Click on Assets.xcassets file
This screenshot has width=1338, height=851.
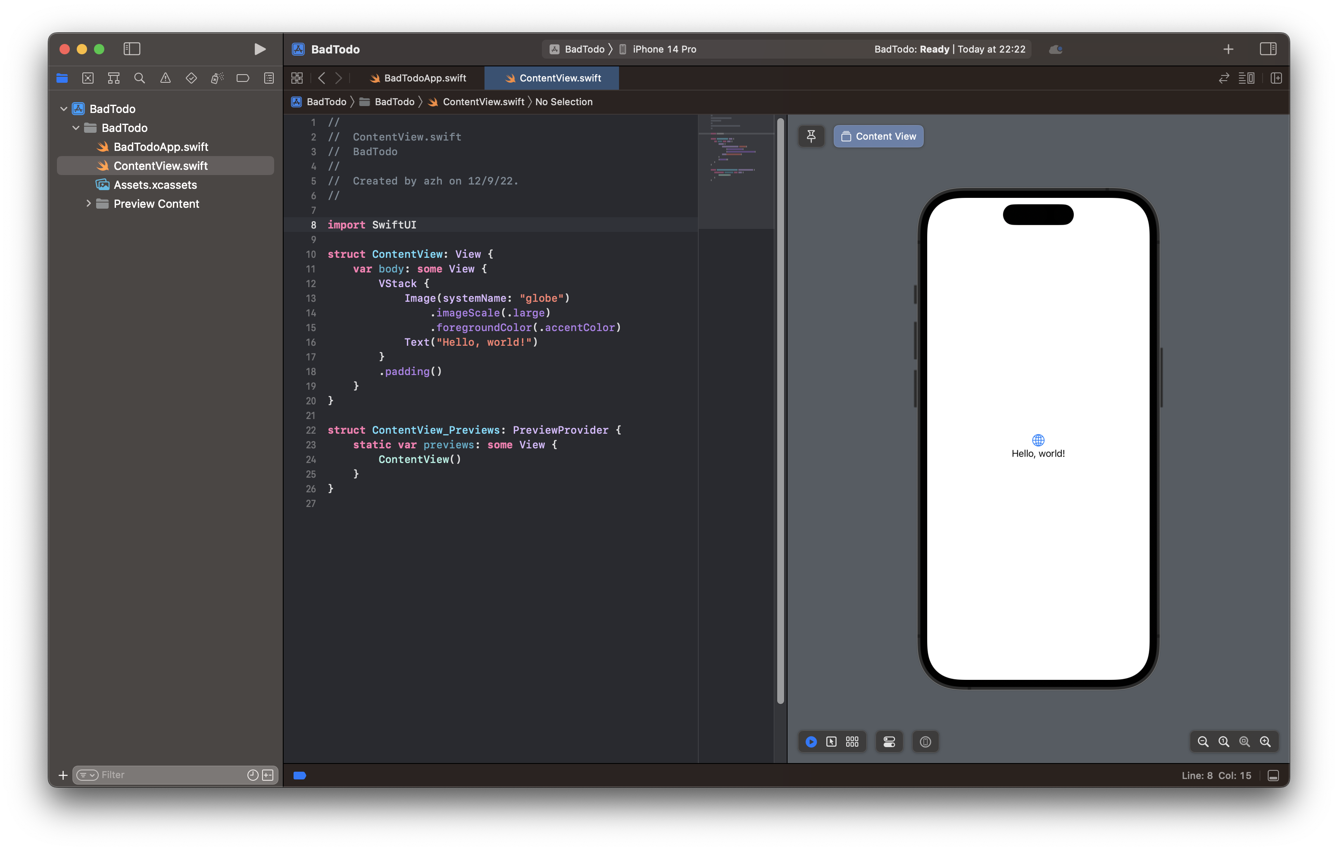156,184
